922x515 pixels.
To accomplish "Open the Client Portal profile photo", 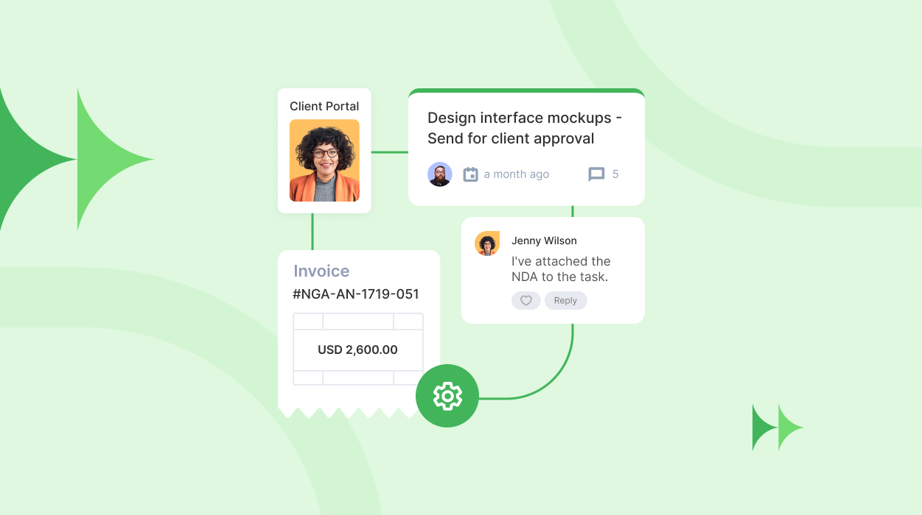I will (x=324, y=160).
